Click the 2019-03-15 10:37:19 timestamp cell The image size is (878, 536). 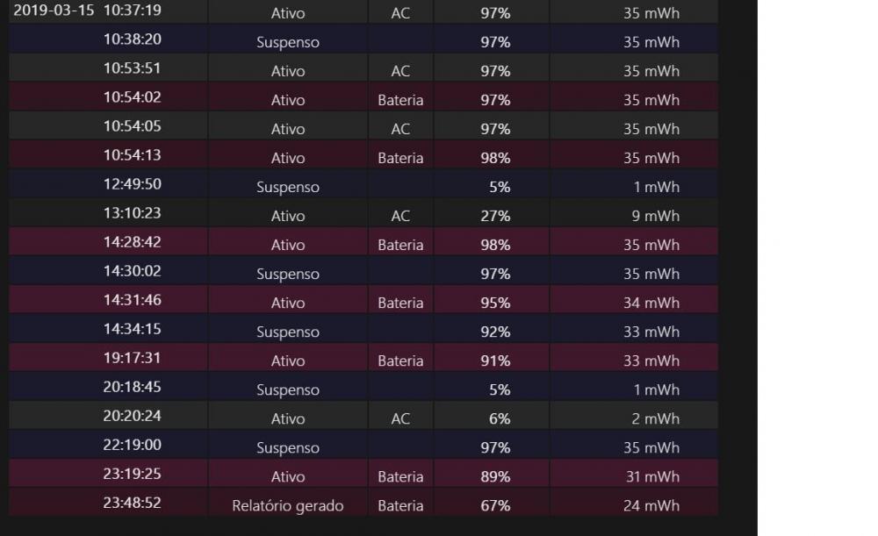[x=87, y=13]
